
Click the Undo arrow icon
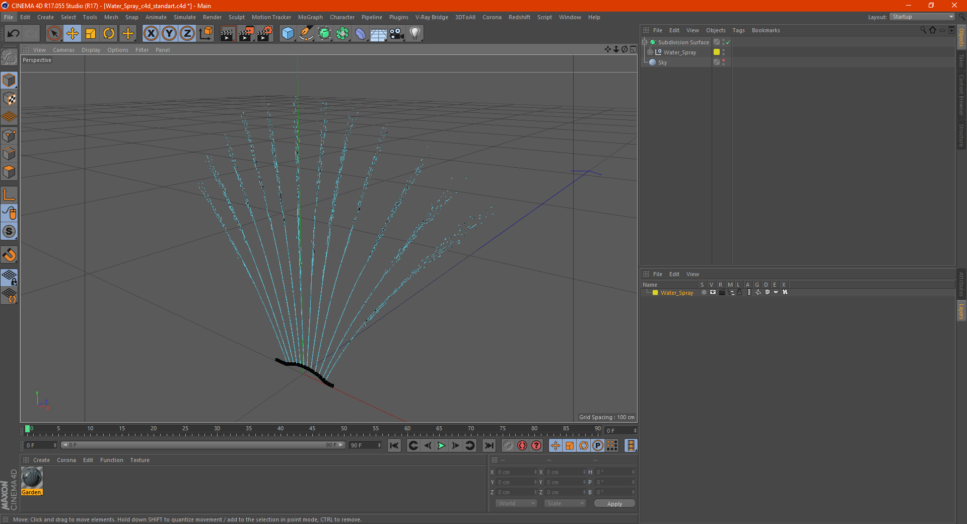[x=14, y=34]
